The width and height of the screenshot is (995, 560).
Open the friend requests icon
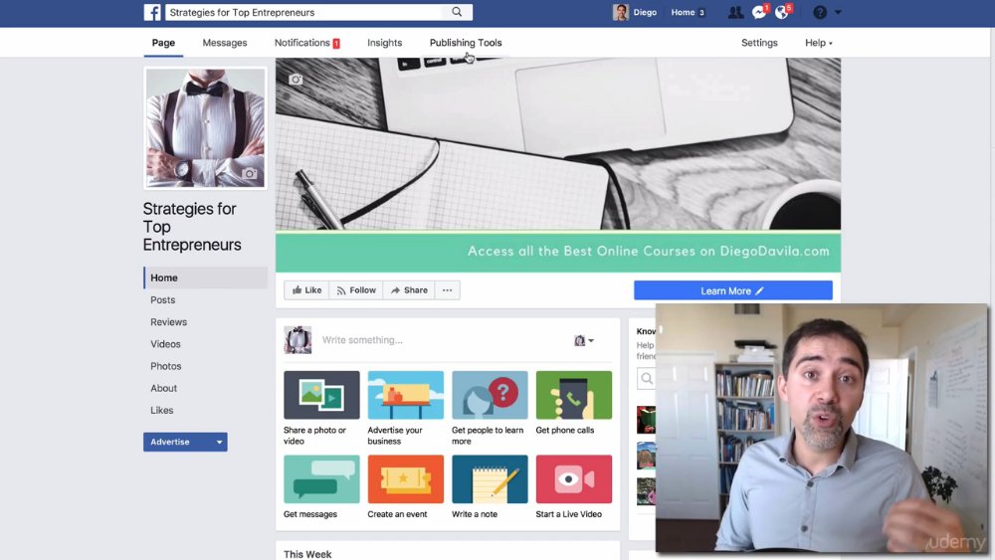735,12
